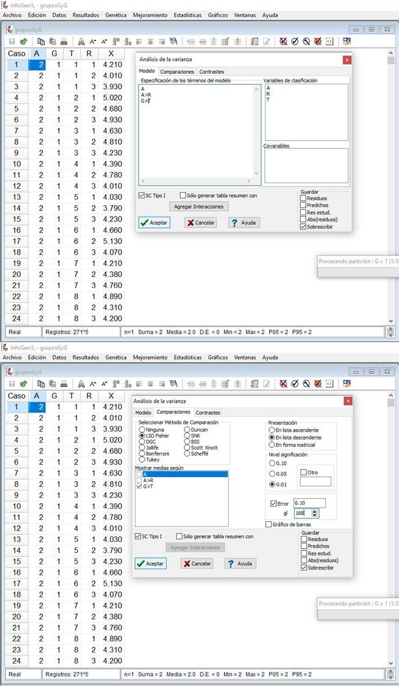Click the font 'A' icon in the upper toolbar
The height and width of the screenshot is (686, 399).
pos(81,42)
